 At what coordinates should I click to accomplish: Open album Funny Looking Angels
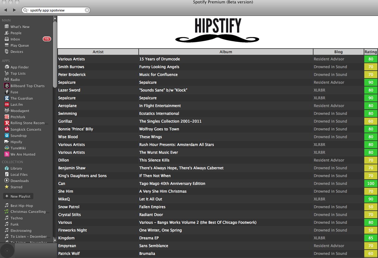[x=159, y=67]
